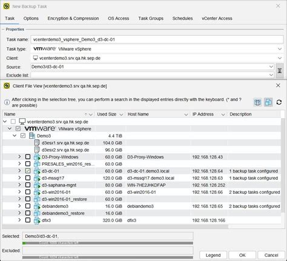Viewport: 287px width, 261px height.
Task: Confirm selection with the OK button
Action: click(242, 255)
